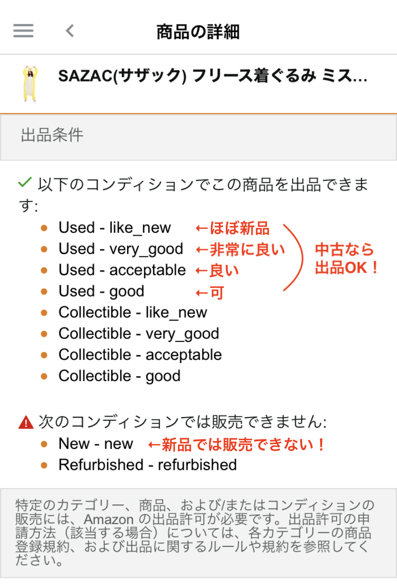
Task: Tap 'Refurbished - refurbished' restricted condition
Action: [148, 465]
